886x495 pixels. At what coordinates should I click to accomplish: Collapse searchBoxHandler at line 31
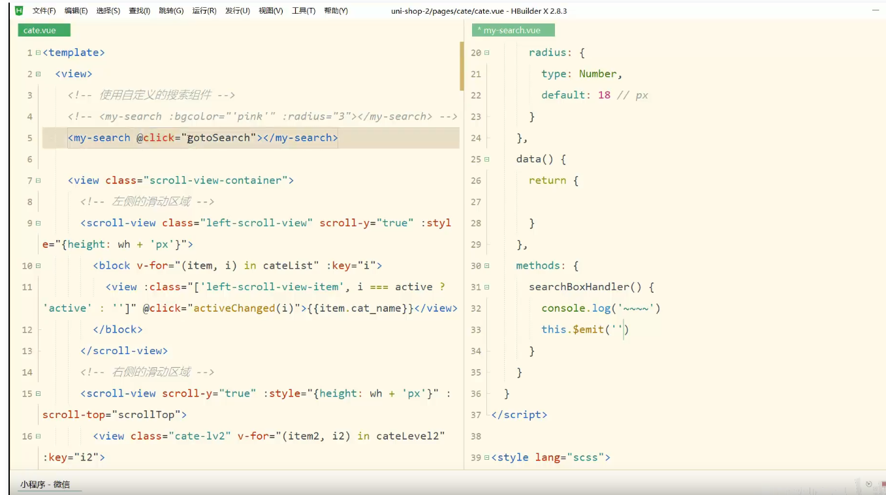[x=486, y=288]
